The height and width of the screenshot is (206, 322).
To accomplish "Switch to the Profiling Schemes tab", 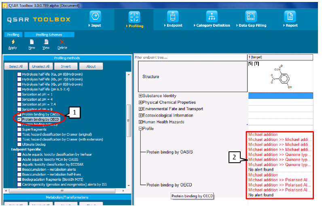I will 49,35.
